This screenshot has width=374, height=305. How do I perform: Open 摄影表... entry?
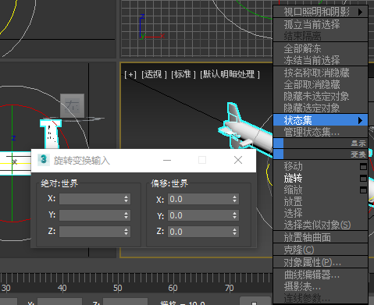(x=320, y=286)
